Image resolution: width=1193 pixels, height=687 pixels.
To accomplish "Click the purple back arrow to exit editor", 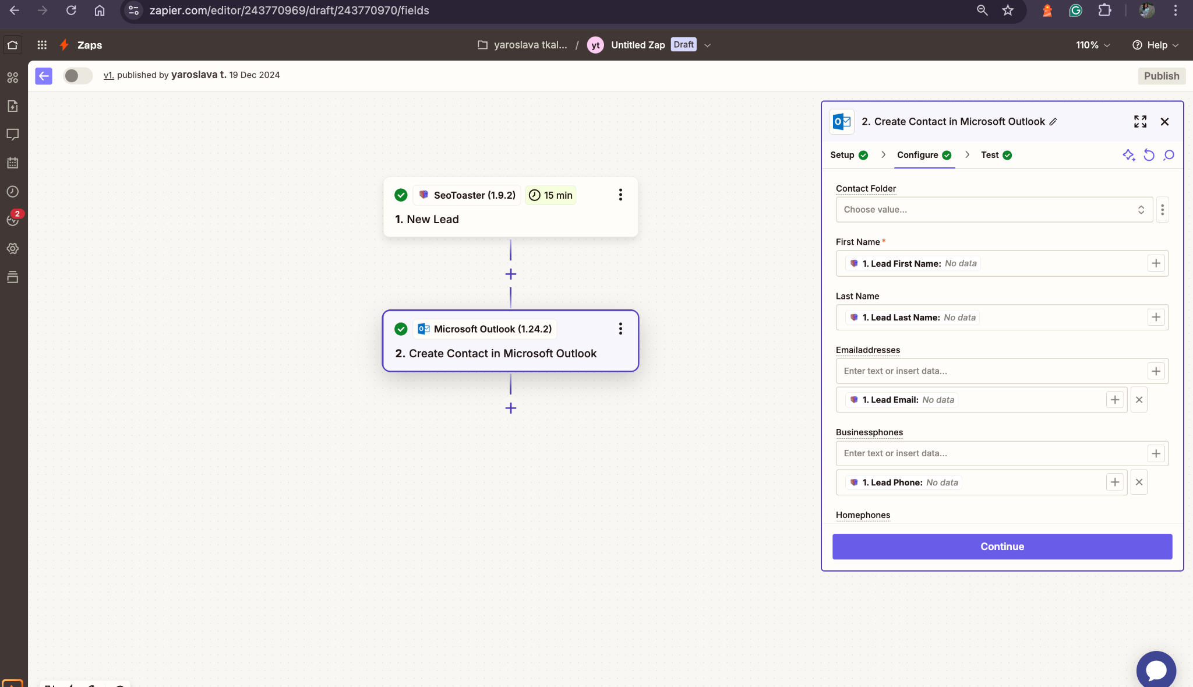I will coord(44,76).
